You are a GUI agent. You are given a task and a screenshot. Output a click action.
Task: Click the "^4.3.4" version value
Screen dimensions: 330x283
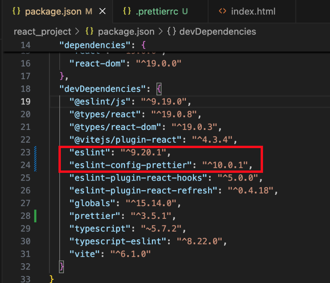(212, 140)
